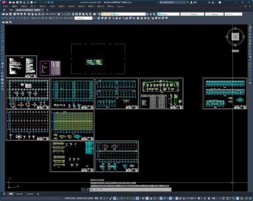
Task: Toggle current layer lock icon
Action: pyautogui.click(x=111, y=14)
